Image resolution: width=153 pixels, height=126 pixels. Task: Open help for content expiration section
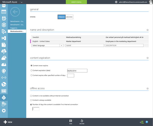[147, 58]
